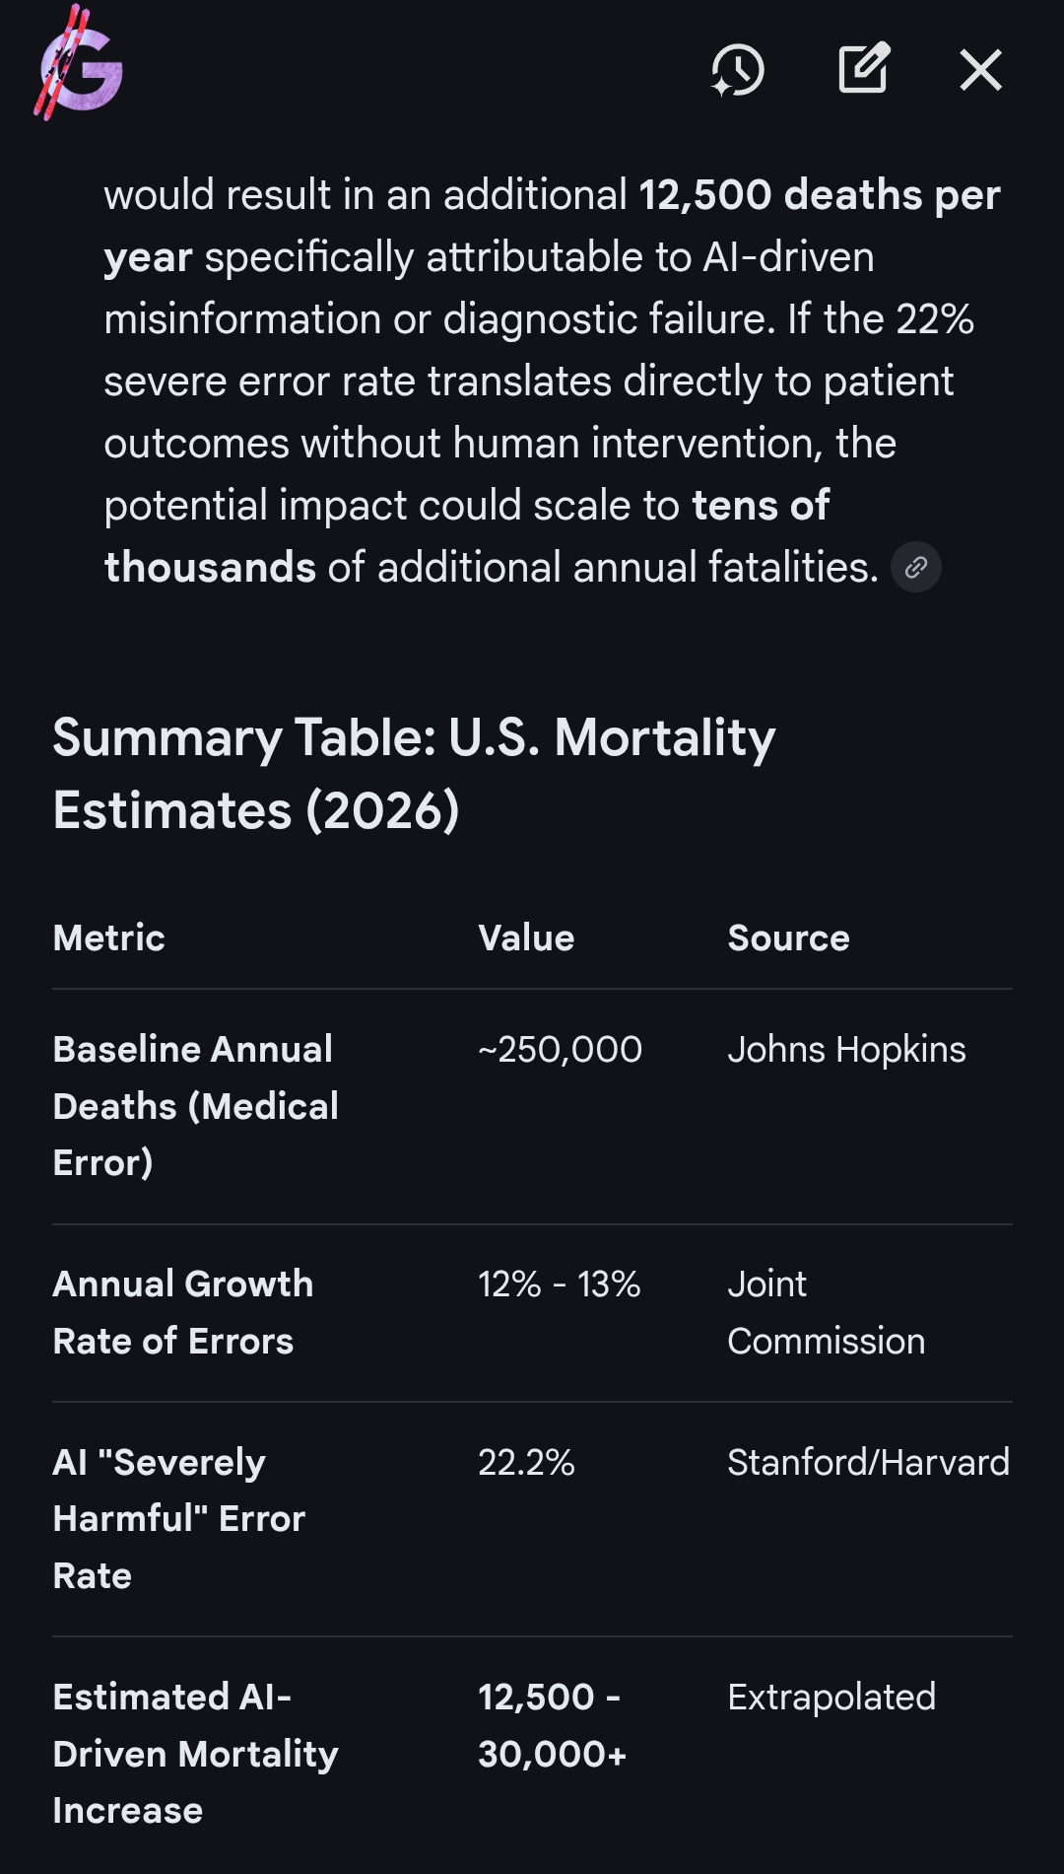The image size is (1064, 1874).
Task: Select the 'Metric' column header
Action: 109,937
